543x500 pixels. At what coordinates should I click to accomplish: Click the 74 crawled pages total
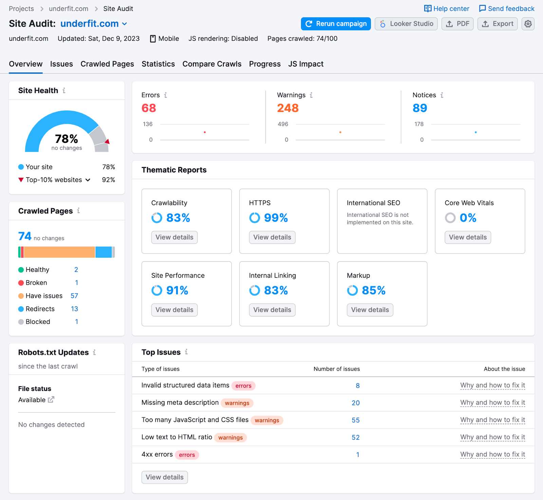tap(25, 236)
